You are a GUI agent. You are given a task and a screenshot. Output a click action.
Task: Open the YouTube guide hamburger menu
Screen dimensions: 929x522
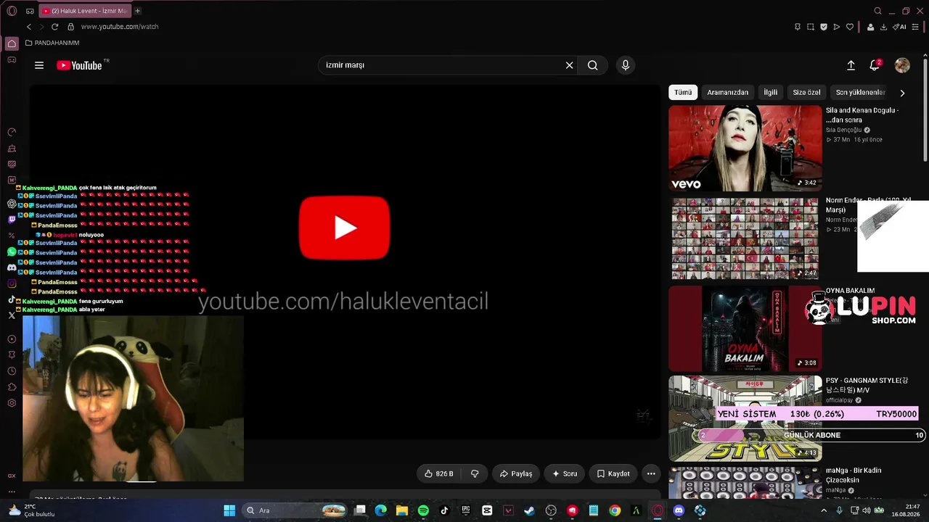click(x=39, y=65)
